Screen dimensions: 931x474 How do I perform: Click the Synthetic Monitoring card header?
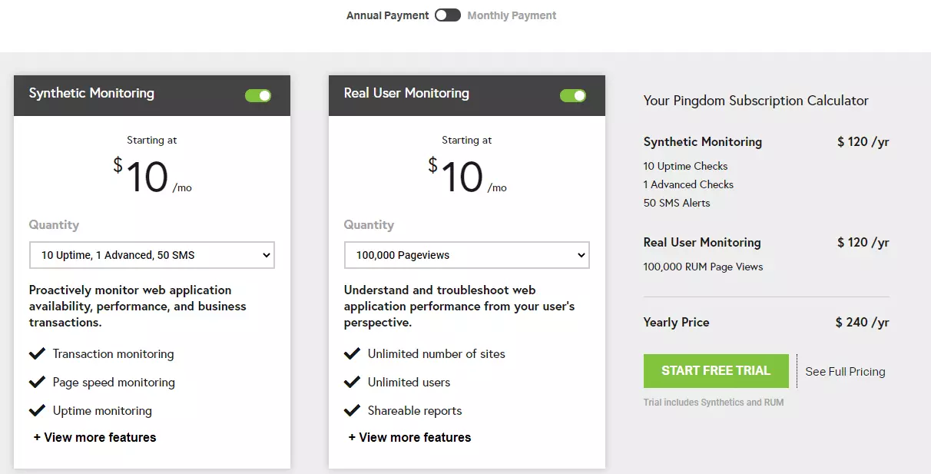(x=152, y=95)
